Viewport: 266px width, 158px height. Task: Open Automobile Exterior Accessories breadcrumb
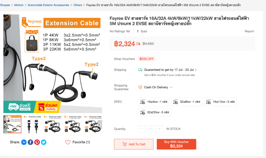[x=48, y=5]
